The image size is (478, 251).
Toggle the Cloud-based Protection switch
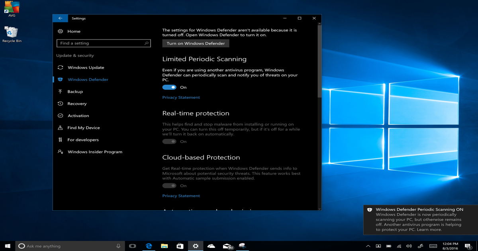point(169,185)
